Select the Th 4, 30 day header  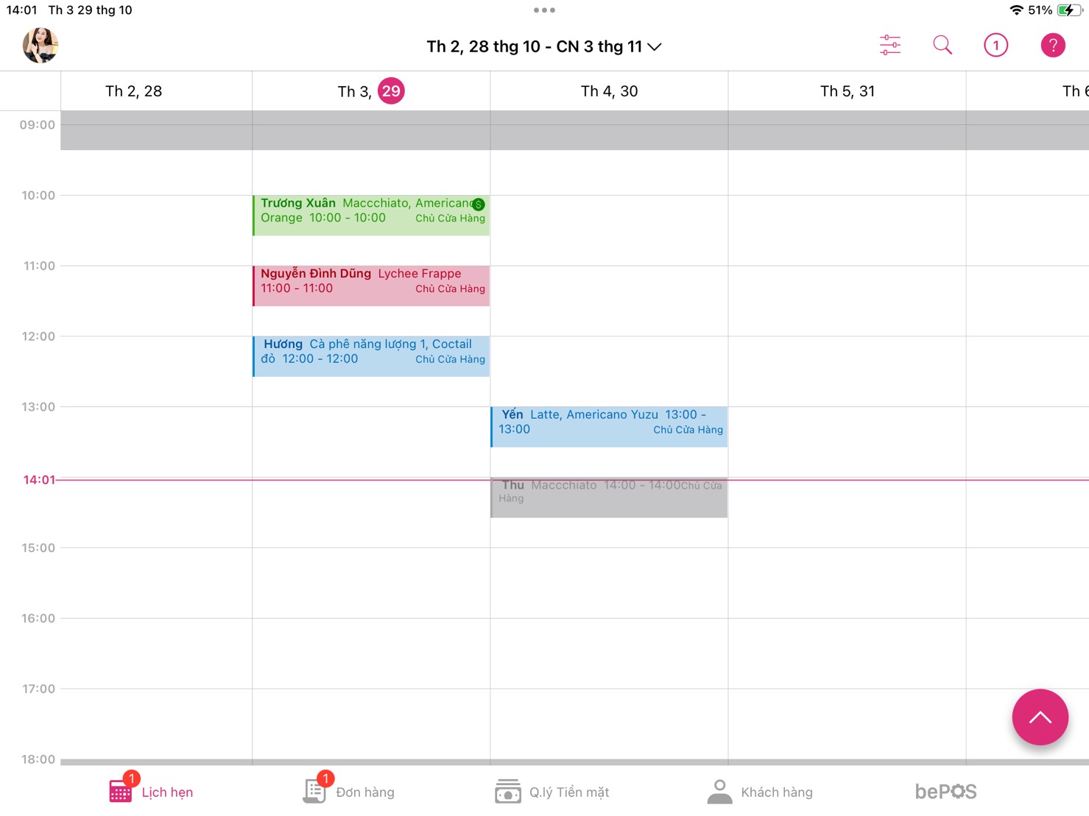pos(609,91)
